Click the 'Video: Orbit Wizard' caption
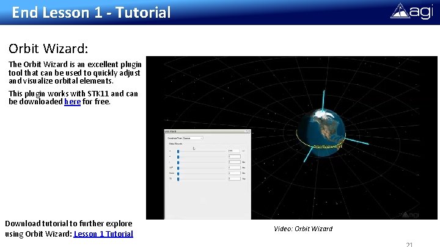 pos(303,229)
